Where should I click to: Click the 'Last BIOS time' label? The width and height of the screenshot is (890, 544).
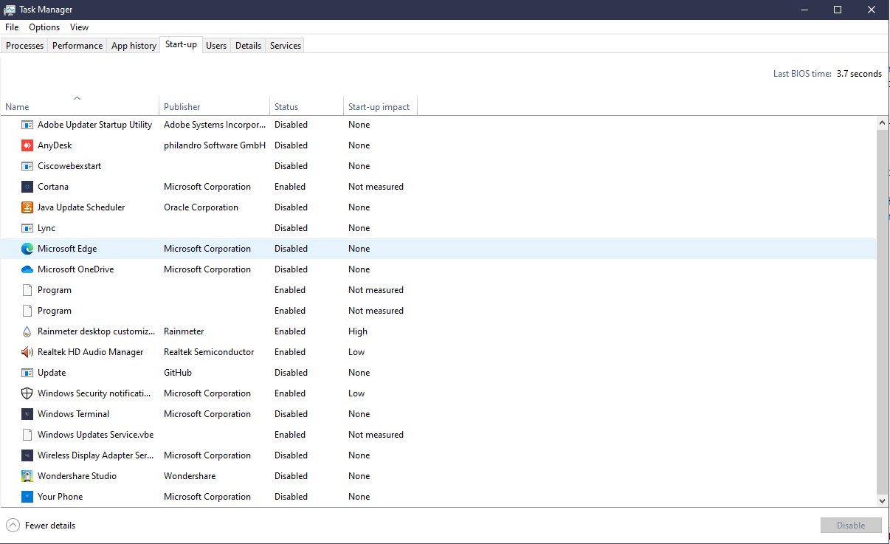coord(802,74)
